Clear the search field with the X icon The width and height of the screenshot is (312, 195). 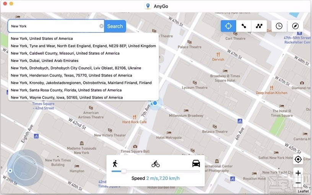pos(101,26)
